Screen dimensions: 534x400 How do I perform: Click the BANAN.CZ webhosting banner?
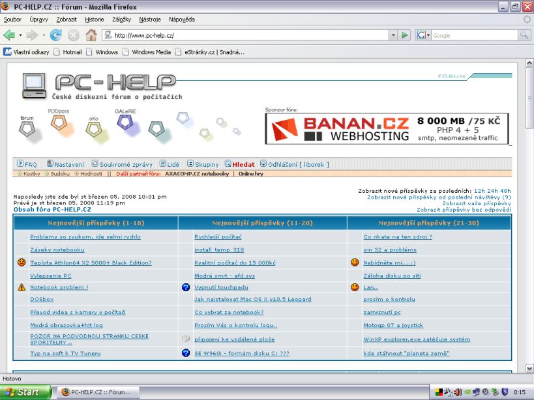387,129
